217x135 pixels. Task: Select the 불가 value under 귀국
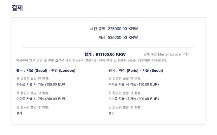click(111, 113)
